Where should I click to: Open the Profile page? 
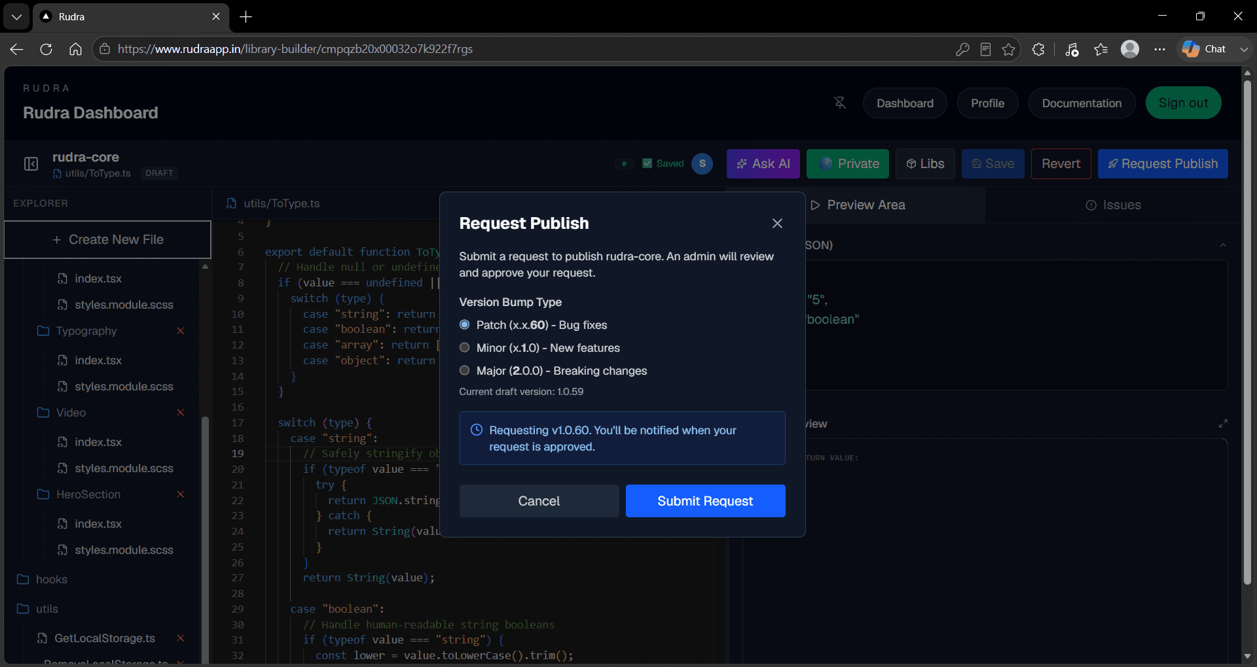pyautogui.click(x=987, y=103)
